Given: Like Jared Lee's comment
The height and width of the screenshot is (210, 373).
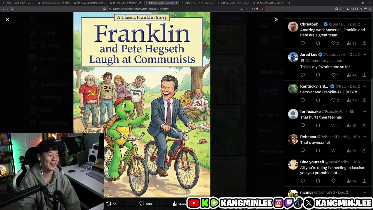Looking at the screenshot, I should (335, 75).
